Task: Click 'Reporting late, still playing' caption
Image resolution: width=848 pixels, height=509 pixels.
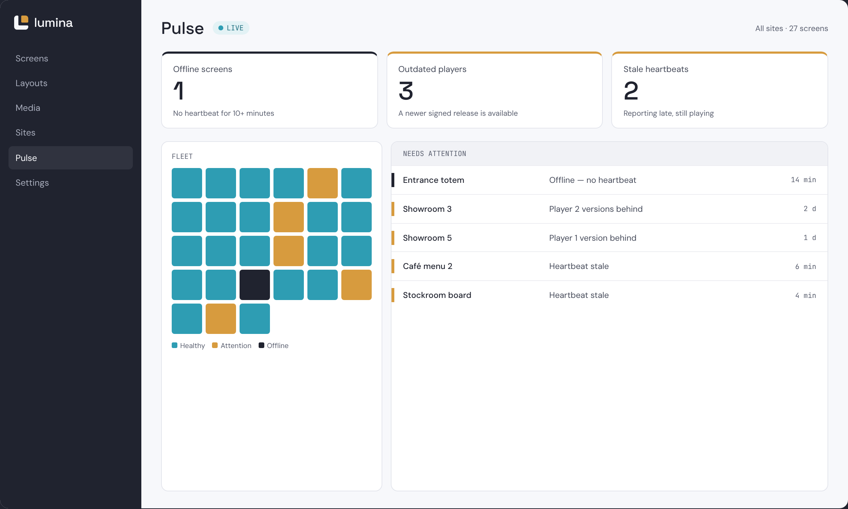Action: click(669, 113)
